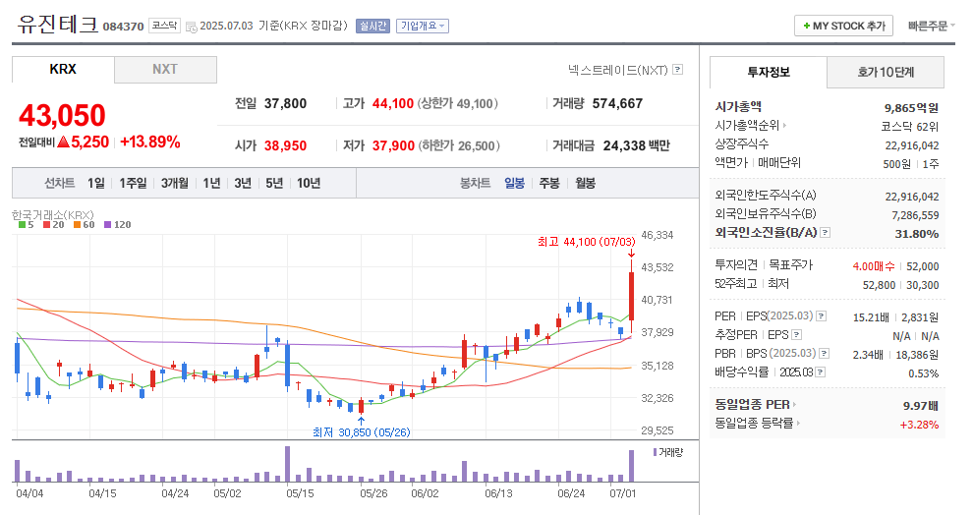Select the 1일 line chart period
The image size is (973, 515).
pyautogui.click(x=95, y=183)
